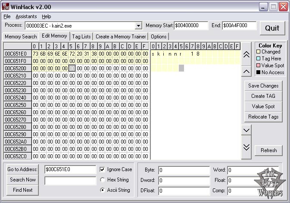This screenshot has width=290, height=203.
Task: Open the Create a Memory Trainer tab
Action: coord(121,37)
